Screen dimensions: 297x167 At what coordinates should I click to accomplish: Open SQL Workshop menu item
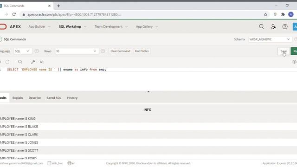click(70, 26)
